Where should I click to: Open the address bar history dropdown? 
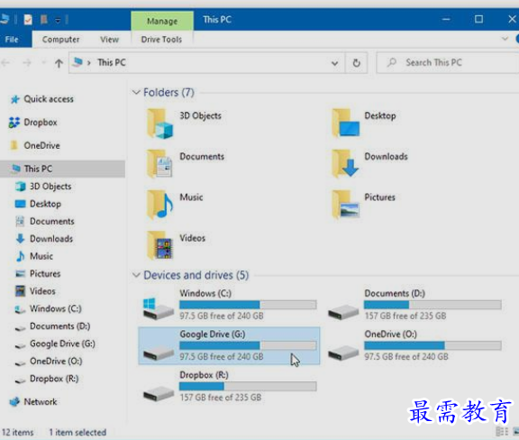(x=335, y=63)
